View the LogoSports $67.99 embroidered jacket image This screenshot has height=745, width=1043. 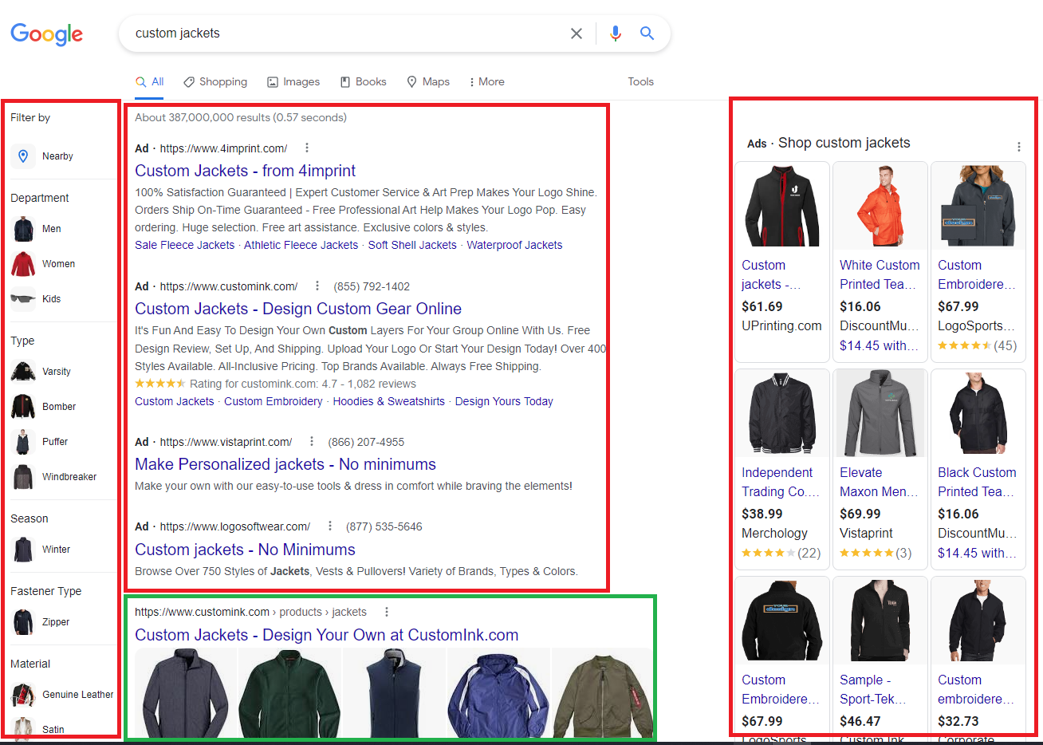pyautogui.click(x=978, y=206)
